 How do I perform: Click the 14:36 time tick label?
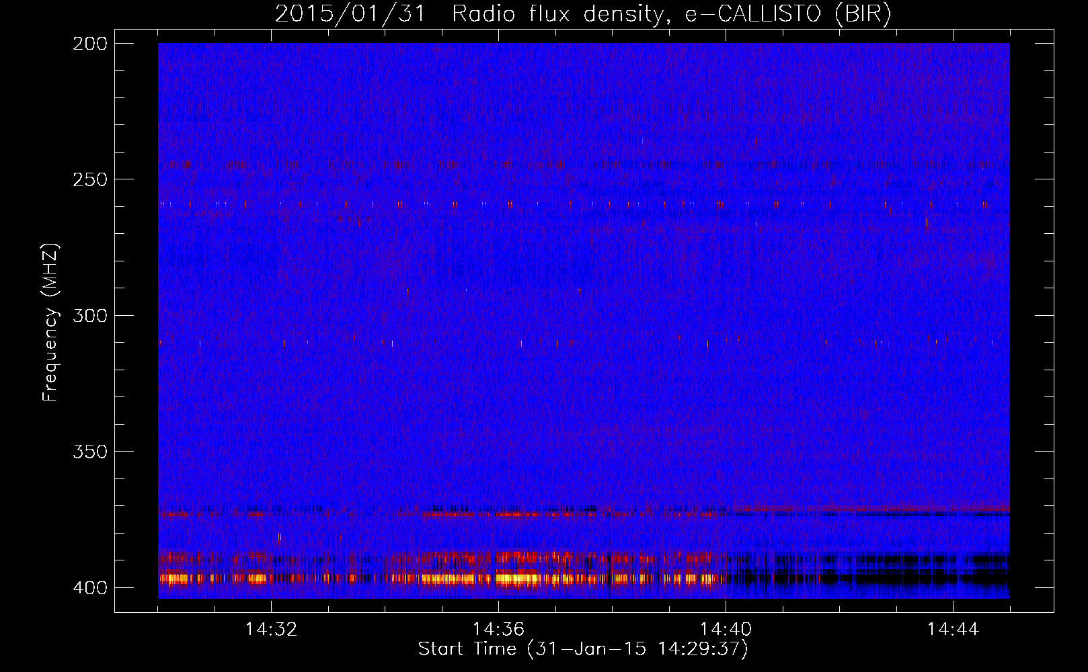pyautogui.click(x=498, y=630)
